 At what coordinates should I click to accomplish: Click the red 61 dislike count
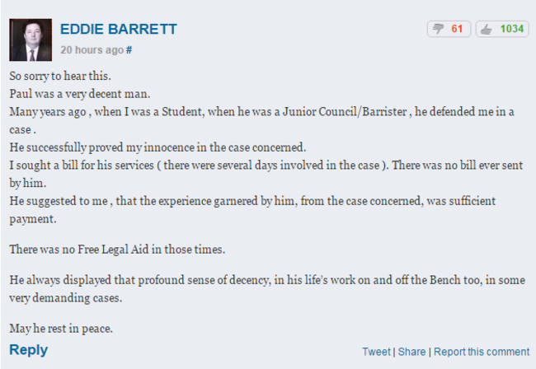click(x=457, y=29)
